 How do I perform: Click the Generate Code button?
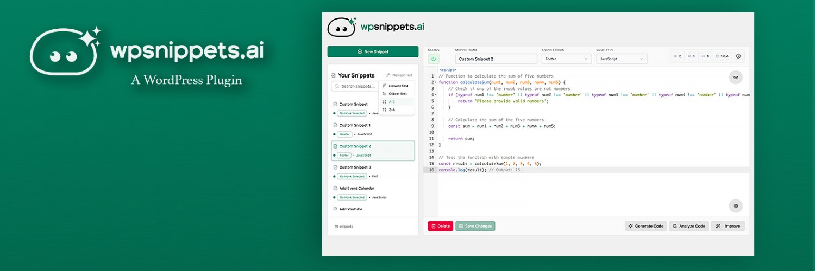point(645,226)
